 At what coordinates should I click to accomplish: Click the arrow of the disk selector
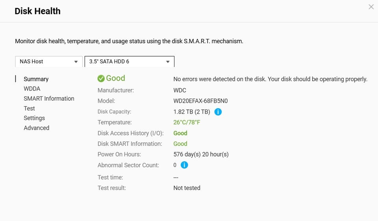pyautogui.click(x=168, y=62)
